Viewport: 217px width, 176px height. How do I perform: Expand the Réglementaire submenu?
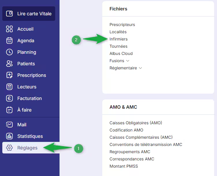pyautogui.click(x=140, y=68)
